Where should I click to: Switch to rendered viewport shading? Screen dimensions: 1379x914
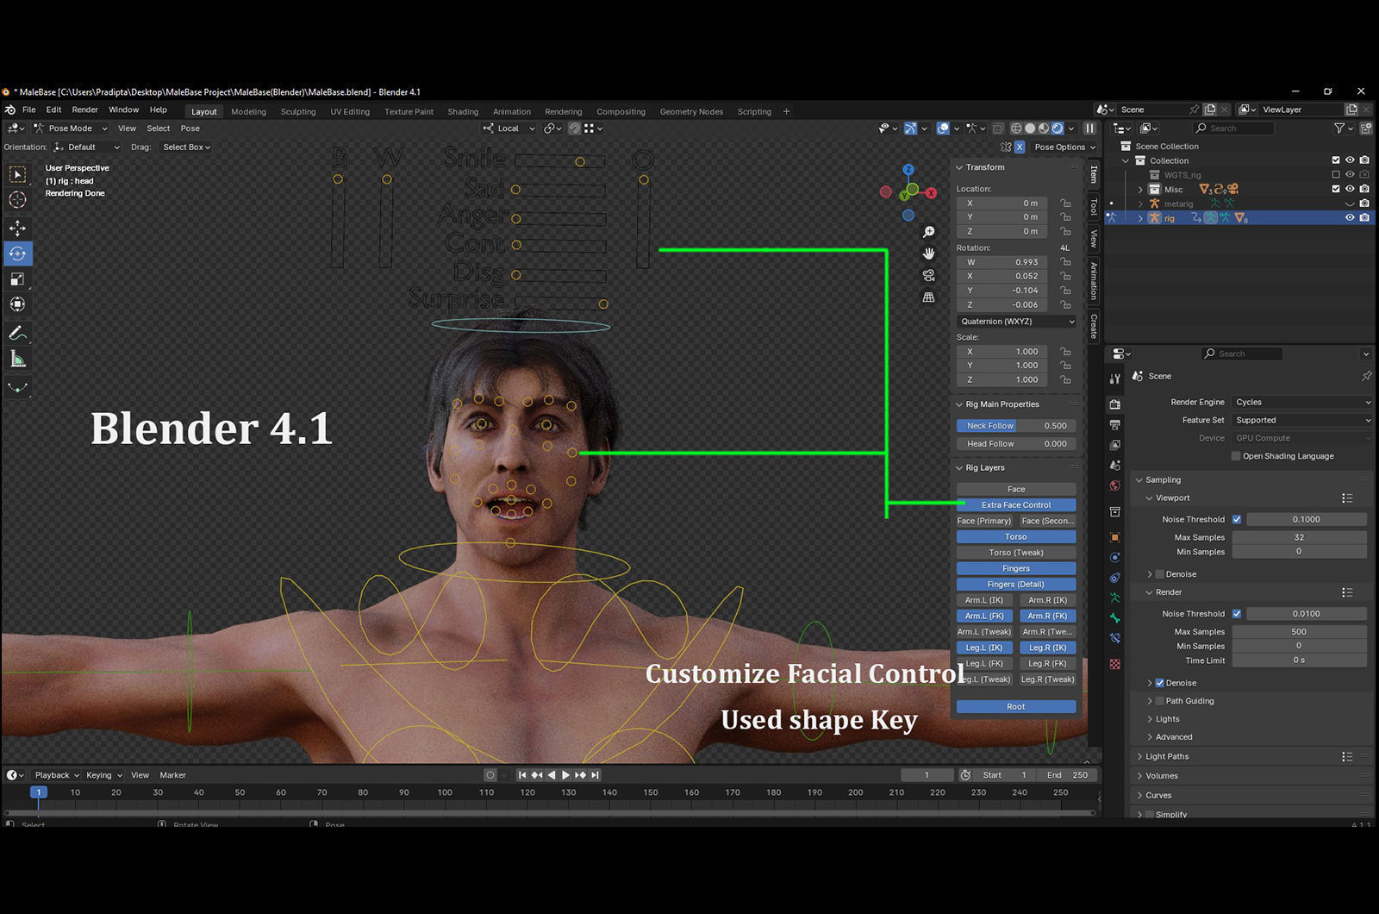click(1058, 128)
